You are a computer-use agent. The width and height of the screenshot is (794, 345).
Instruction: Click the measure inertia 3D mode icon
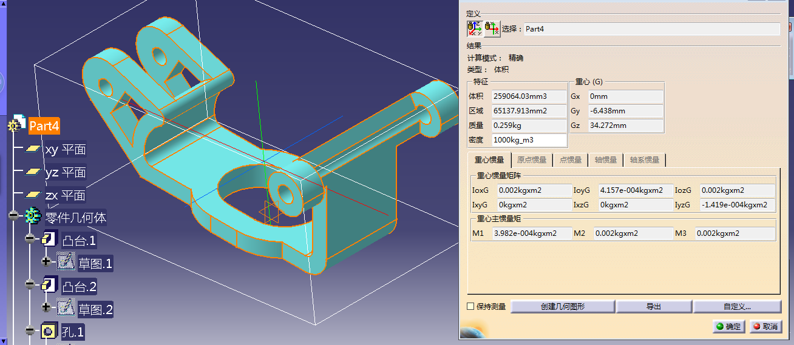point(475,28)
